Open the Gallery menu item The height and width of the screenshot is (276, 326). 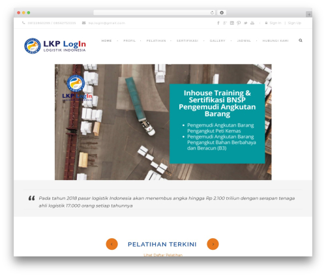[x=217, y=40]
